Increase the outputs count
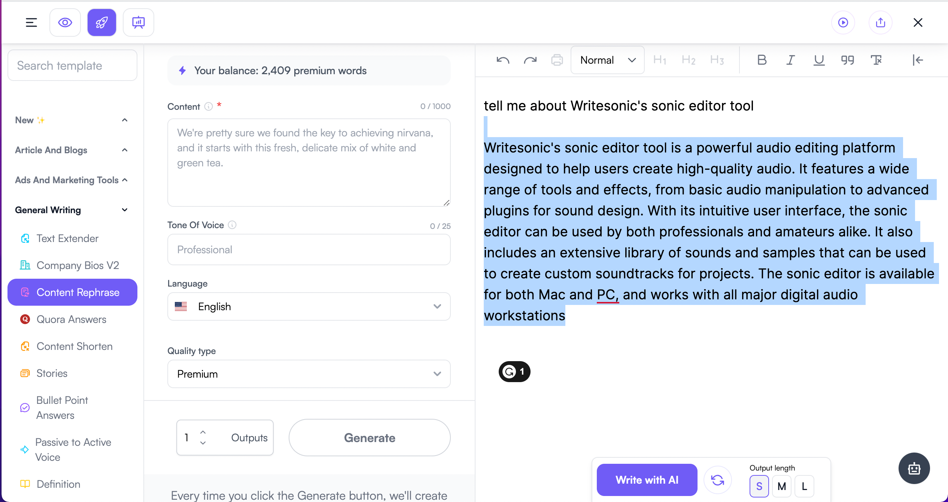 [x=203, y=432]
